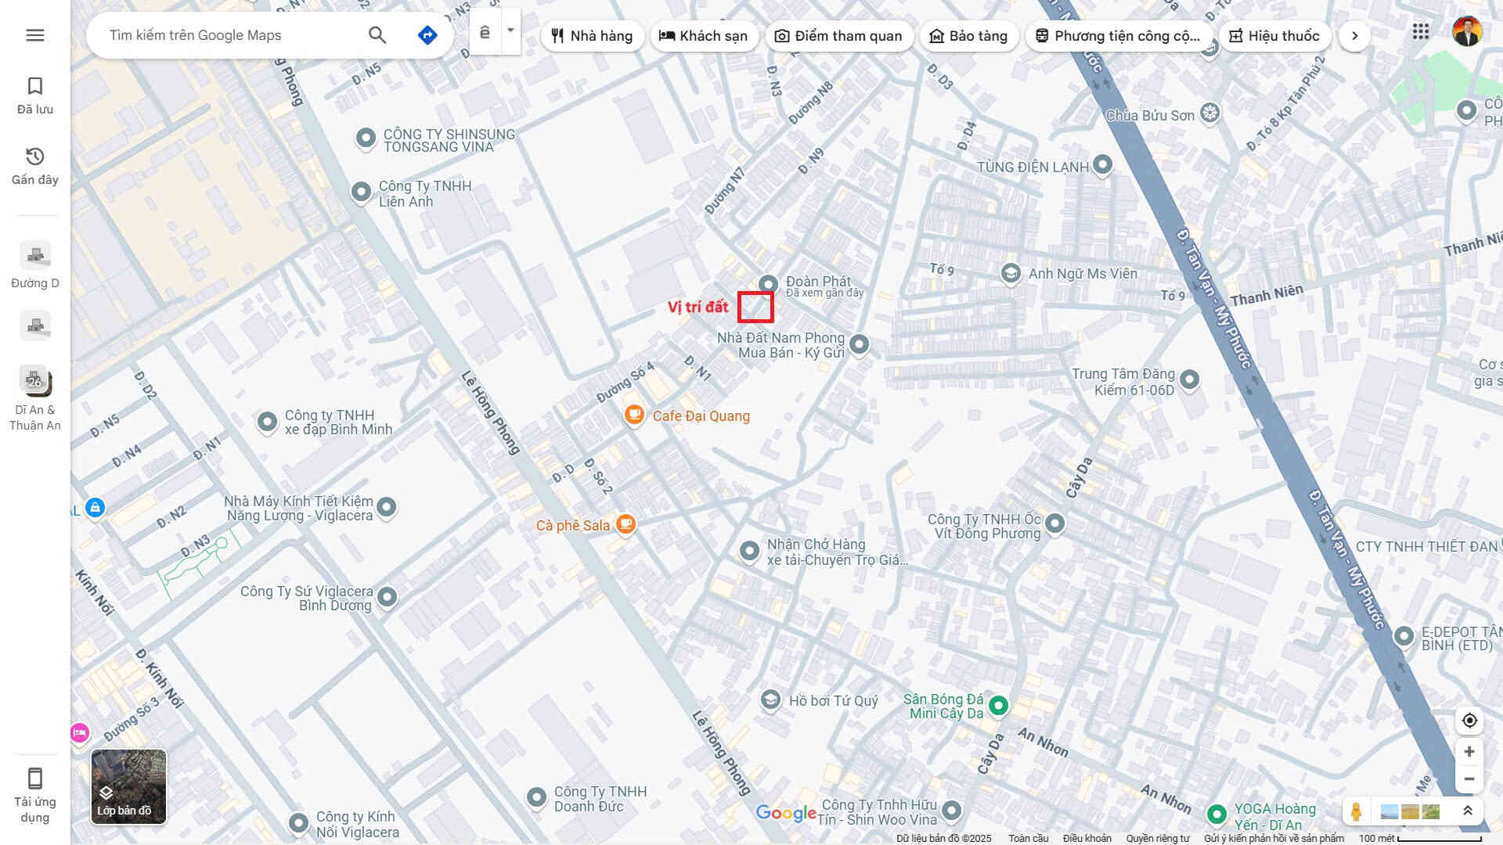
Task: Click the search magnifier icon
Action: 377,35
